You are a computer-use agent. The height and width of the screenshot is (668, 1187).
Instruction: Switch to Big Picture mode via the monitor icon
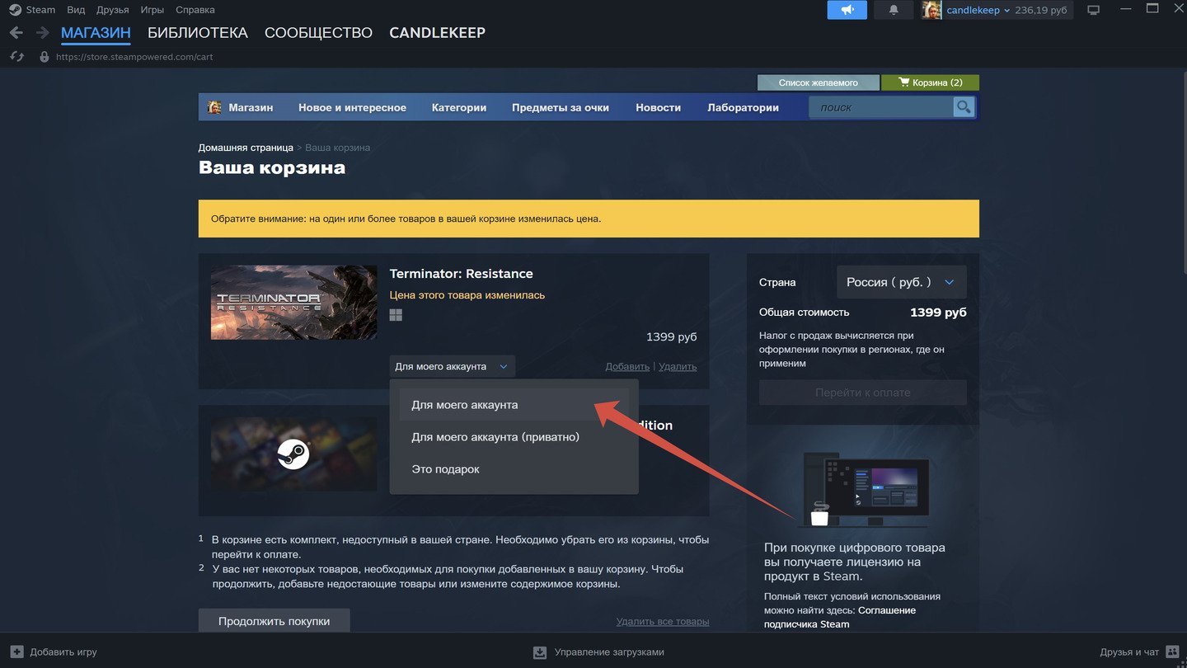(1094, 10)
